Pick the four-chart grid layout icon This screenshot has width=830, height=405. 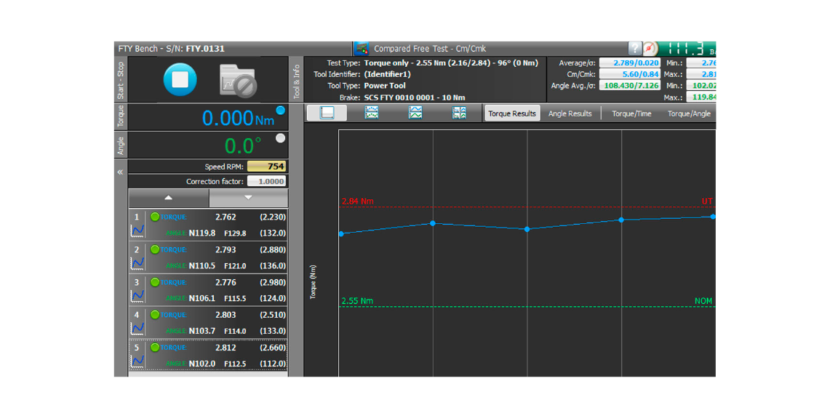coord(459,113)
